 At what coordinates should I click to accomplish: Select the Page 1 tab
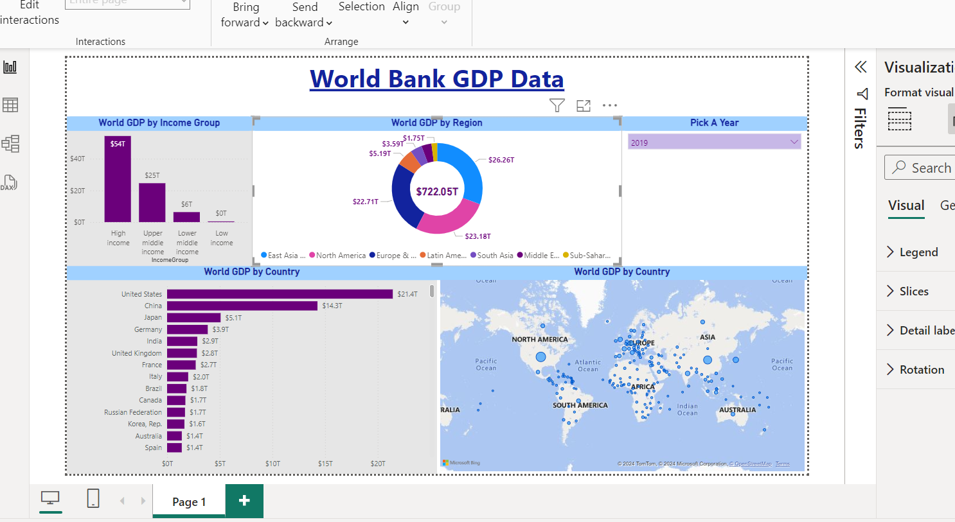click(189, 501)
